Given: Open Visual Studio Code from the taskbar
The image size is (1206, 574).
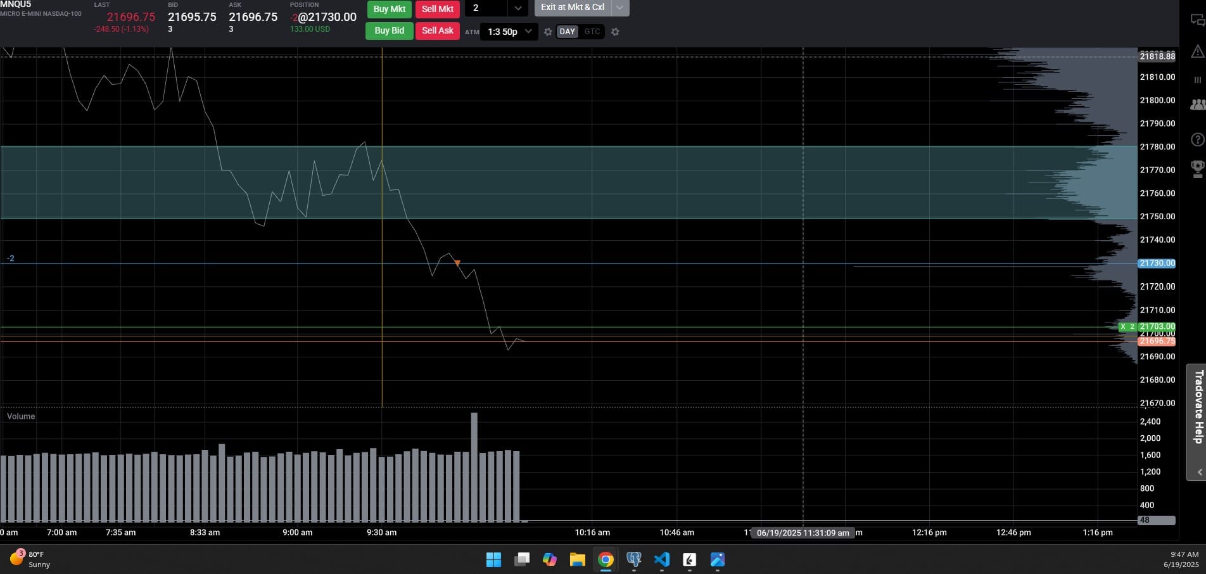Looking at the screenshot, I should [661, 559].
